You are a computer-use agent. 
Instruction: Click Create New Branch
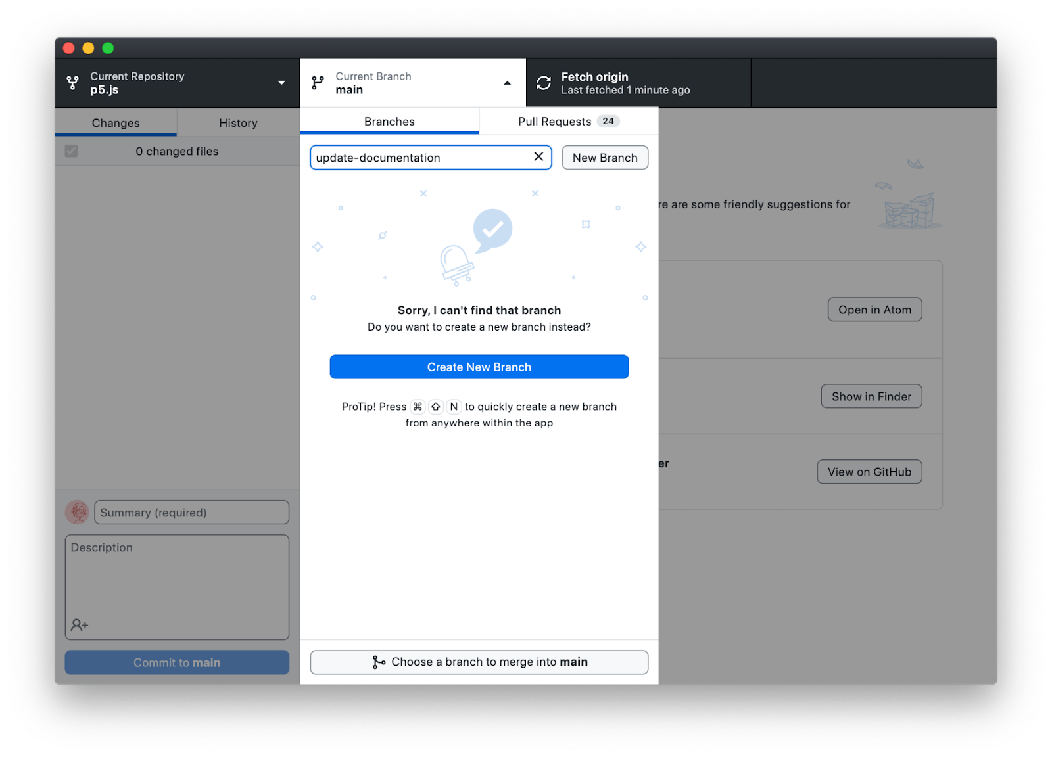click(479, 367)
